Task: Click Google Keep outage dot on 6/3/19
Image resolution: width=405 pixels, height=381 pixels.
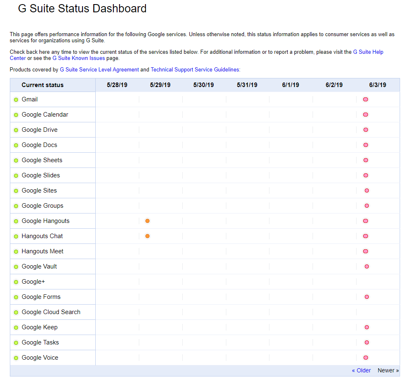Action: point(367,327)
